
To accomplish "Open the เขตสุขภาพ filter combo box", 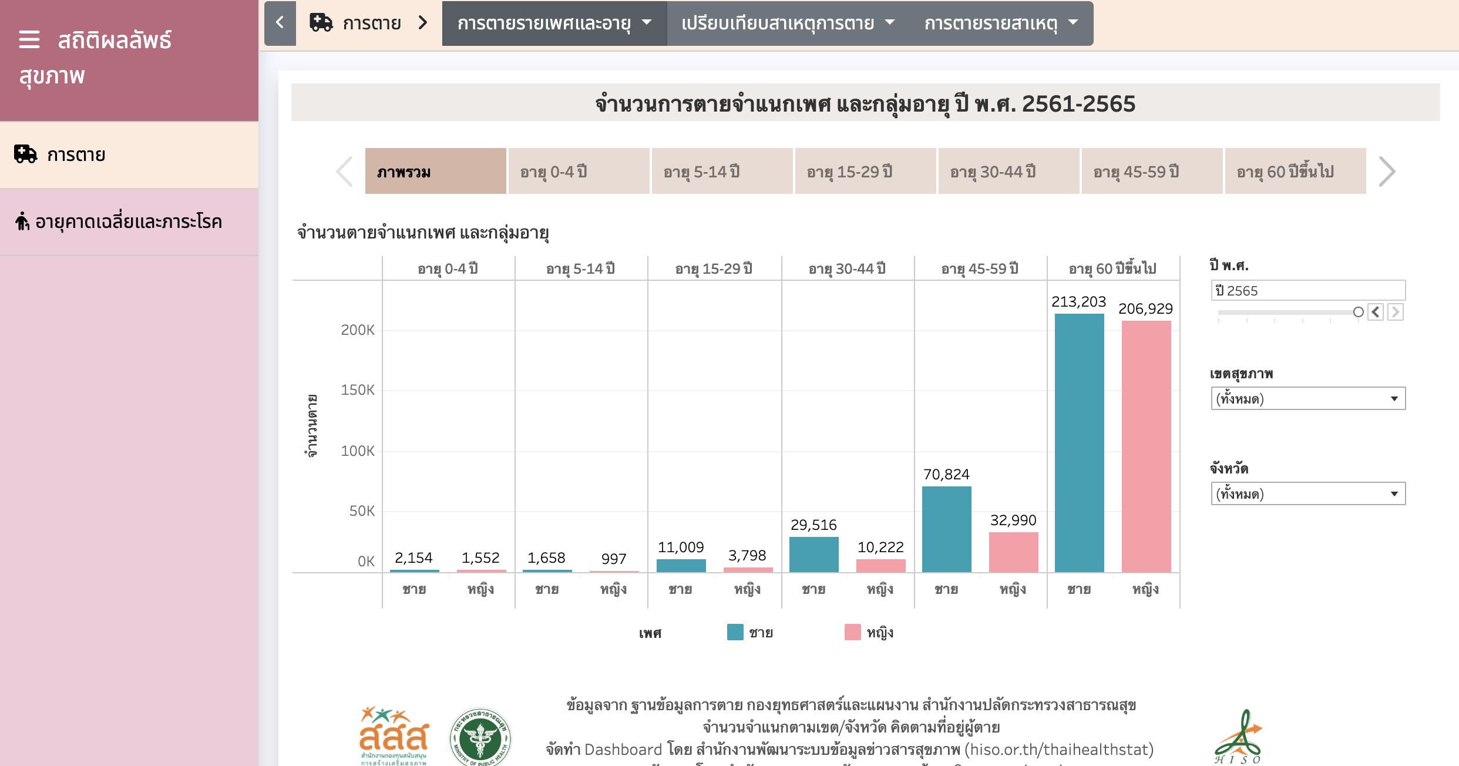I will click(x=1307, y=399).
